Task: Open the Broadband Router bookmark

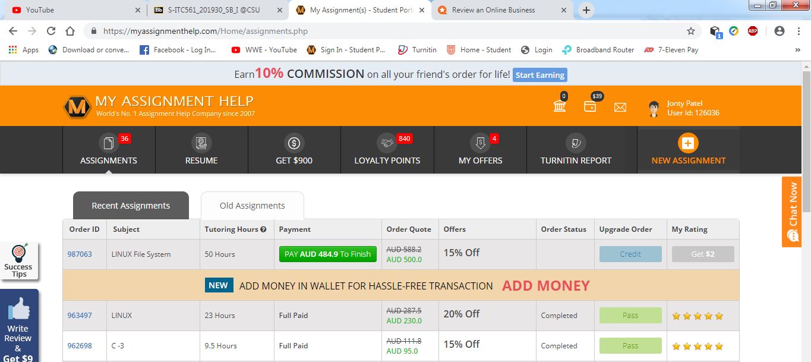Action: pos(598,50)
